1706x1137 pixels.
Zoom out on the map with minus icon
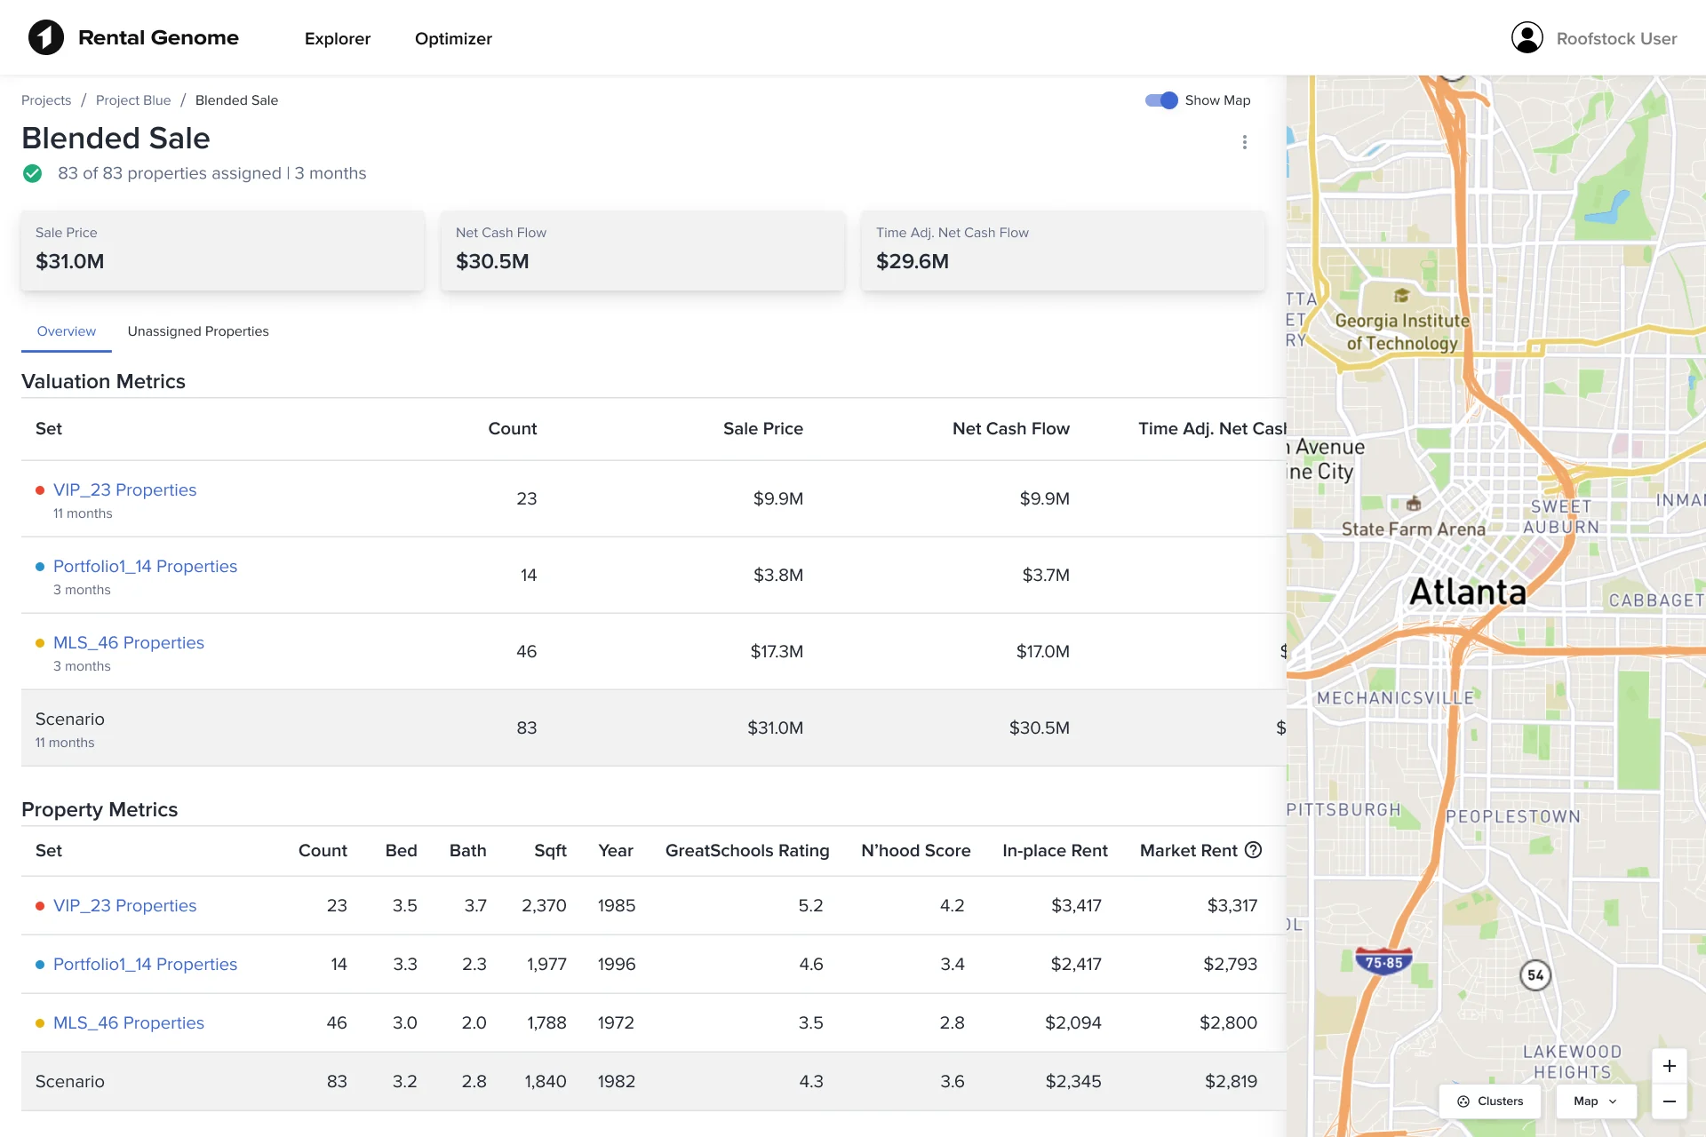(1670, 1102)
